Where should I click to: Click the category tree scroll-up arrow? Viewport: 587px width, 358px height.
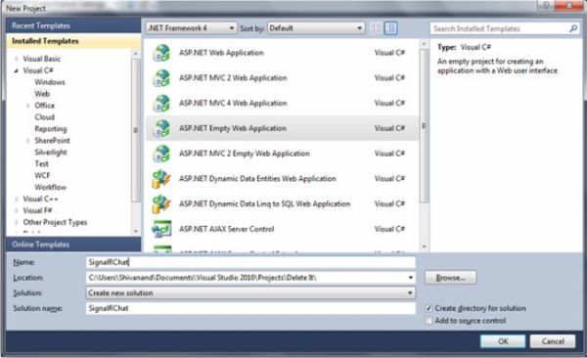pyautogui.click(x=136, y=54)
